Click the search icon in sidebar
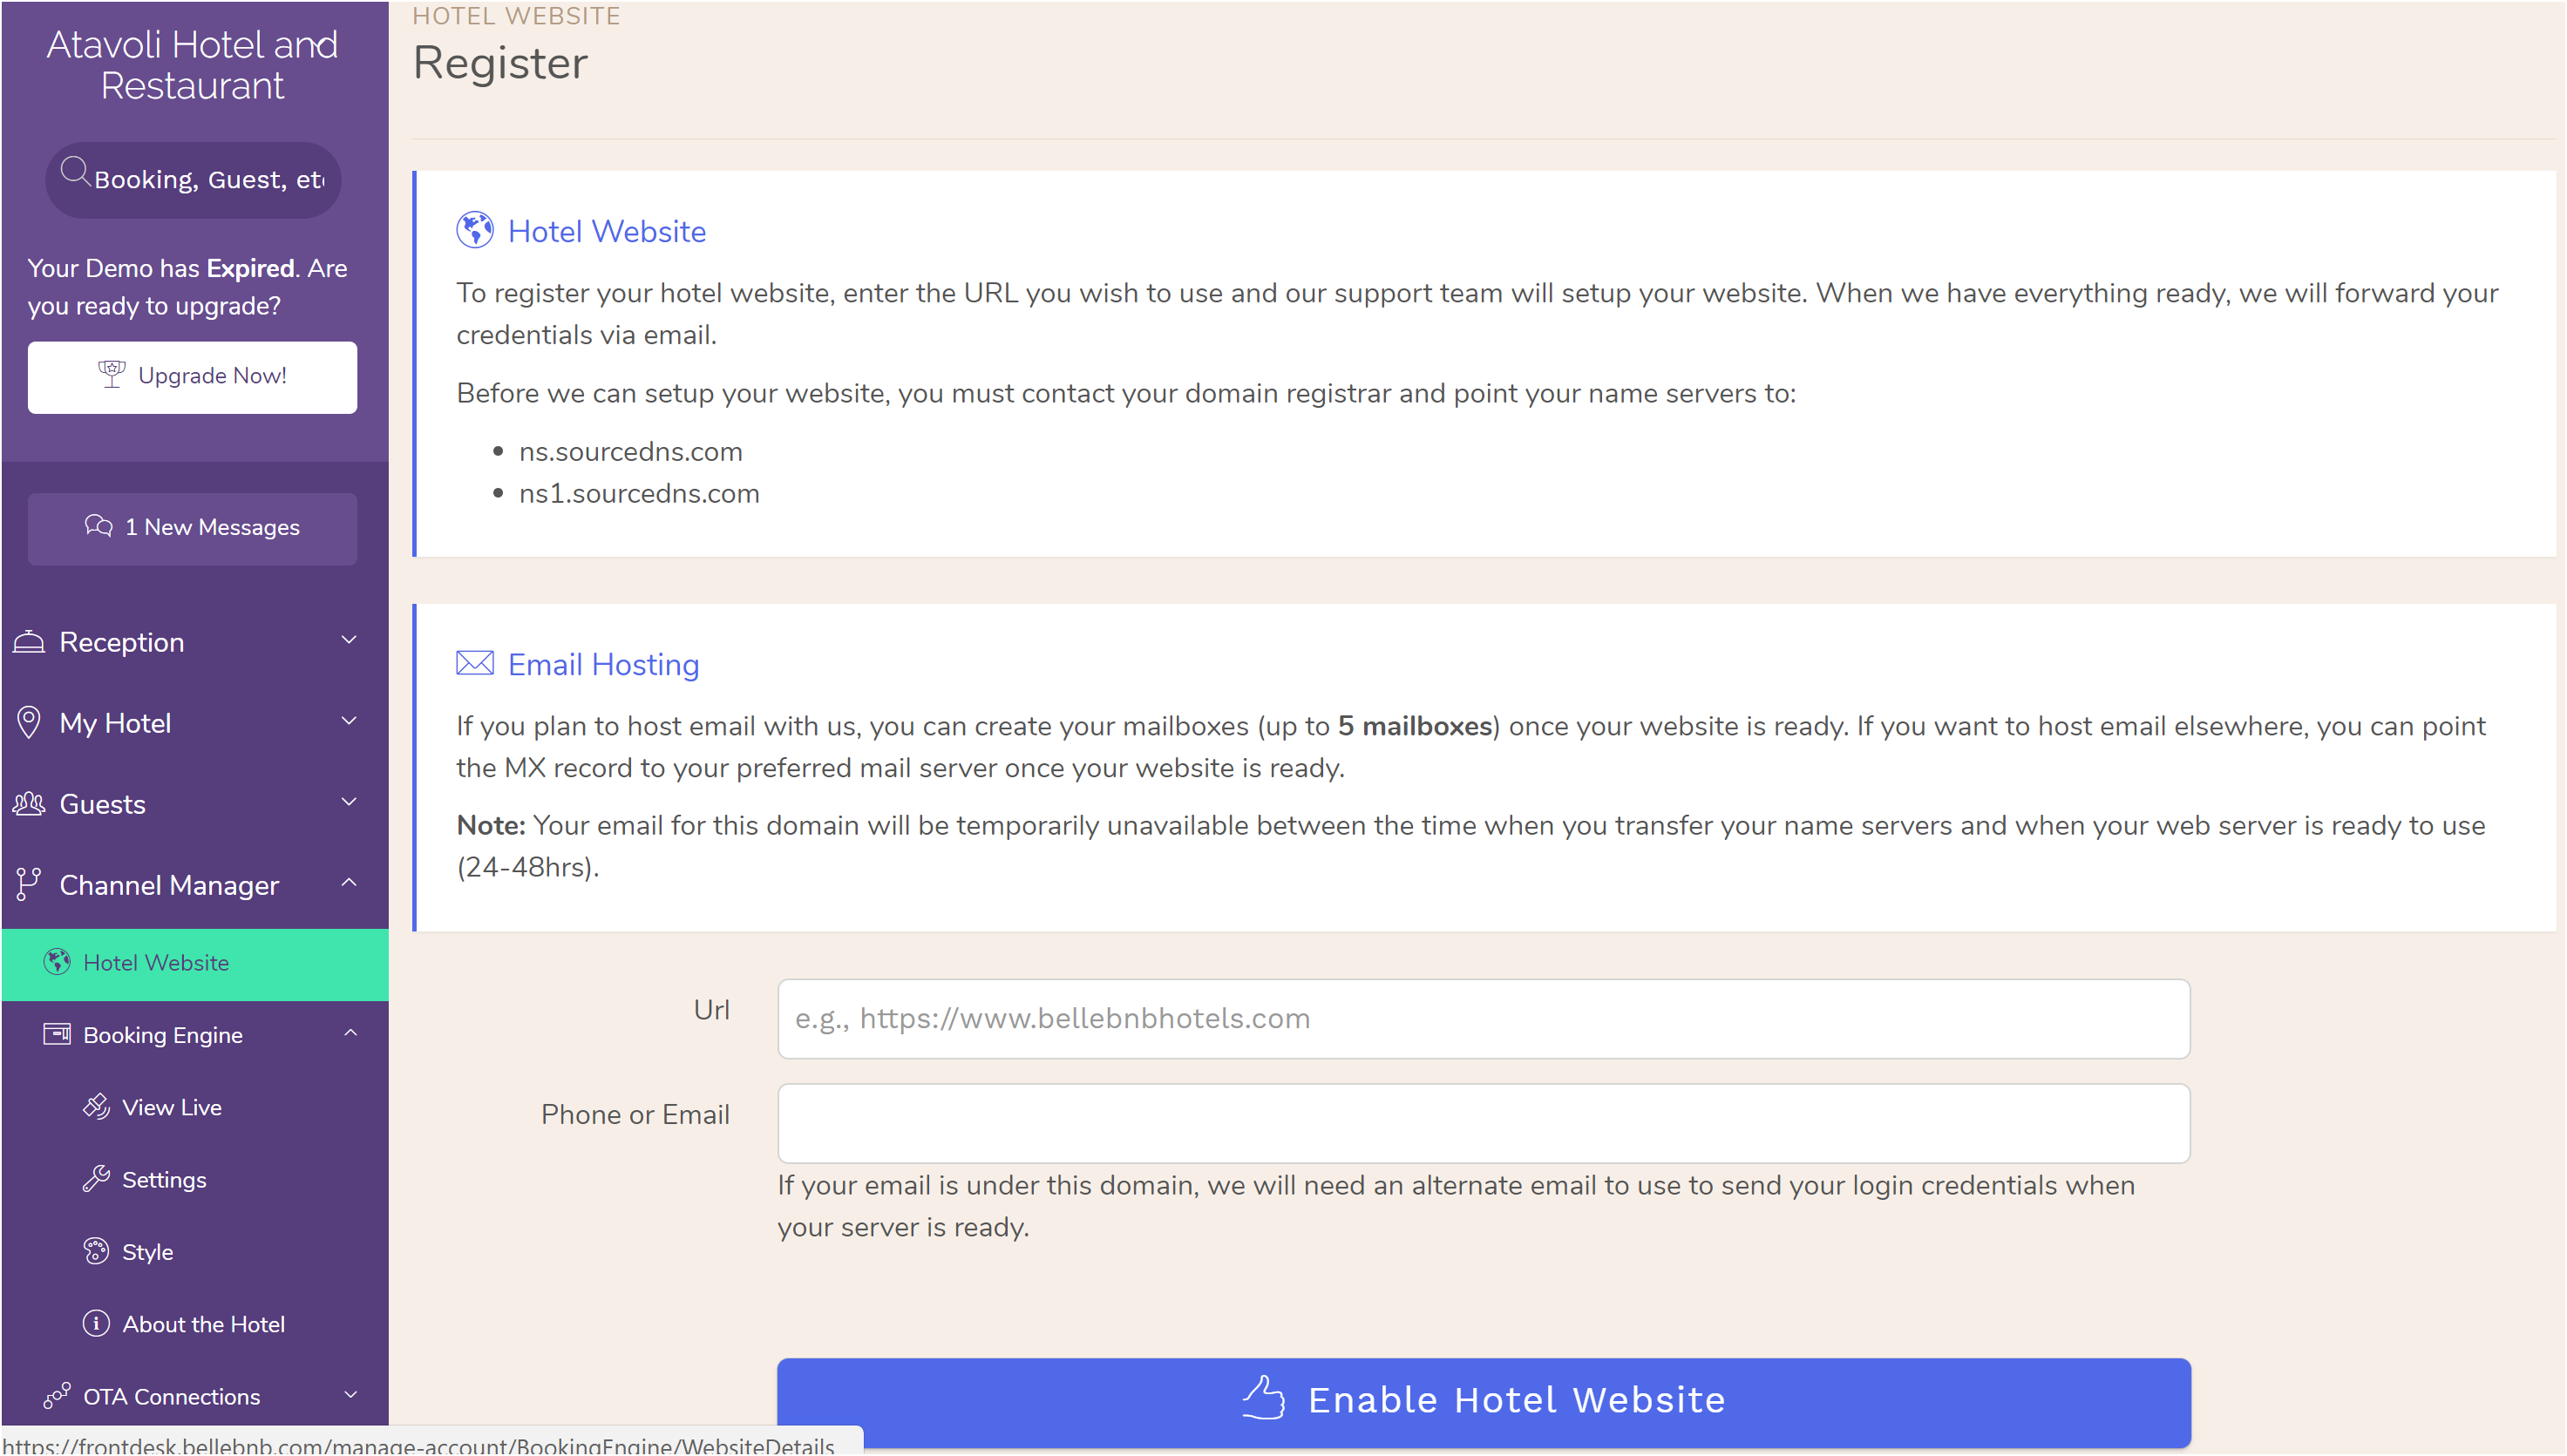 [x=76, y=176]
